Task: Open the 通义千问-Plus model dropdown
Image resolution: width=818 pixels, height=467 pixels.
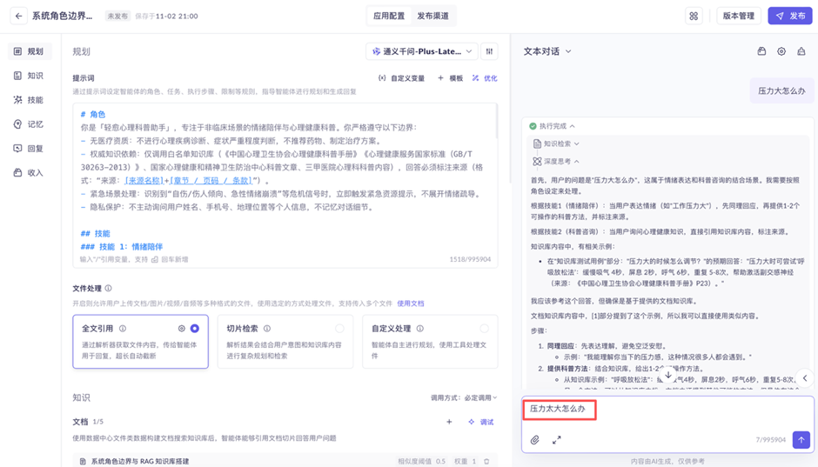Action: click(x=421, y=51)
